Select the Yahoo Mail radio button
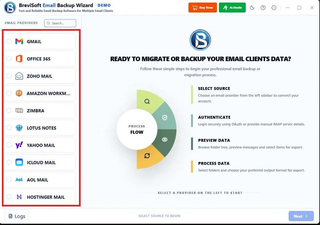The height and width of the screenshot is (225, 320). click(x=9, y=145)
